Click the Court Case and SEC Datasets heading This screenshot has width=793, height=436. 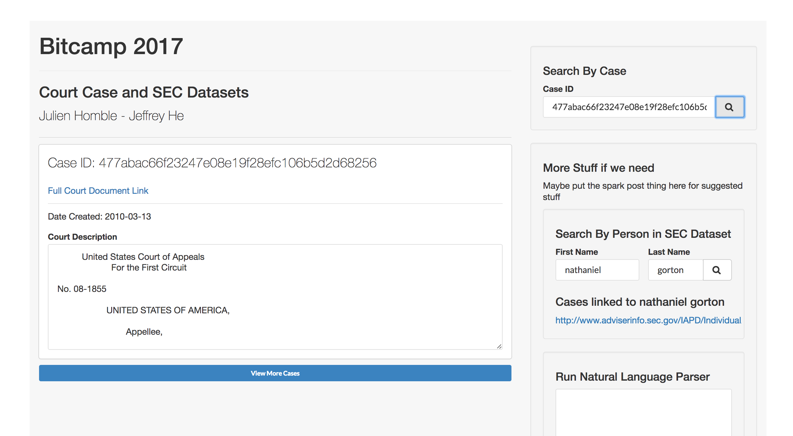pos(144,92)
